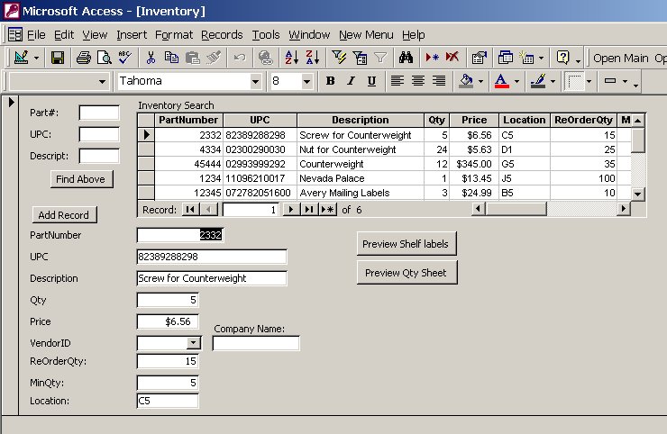Expand the VendorID combo box

(193, 343)
